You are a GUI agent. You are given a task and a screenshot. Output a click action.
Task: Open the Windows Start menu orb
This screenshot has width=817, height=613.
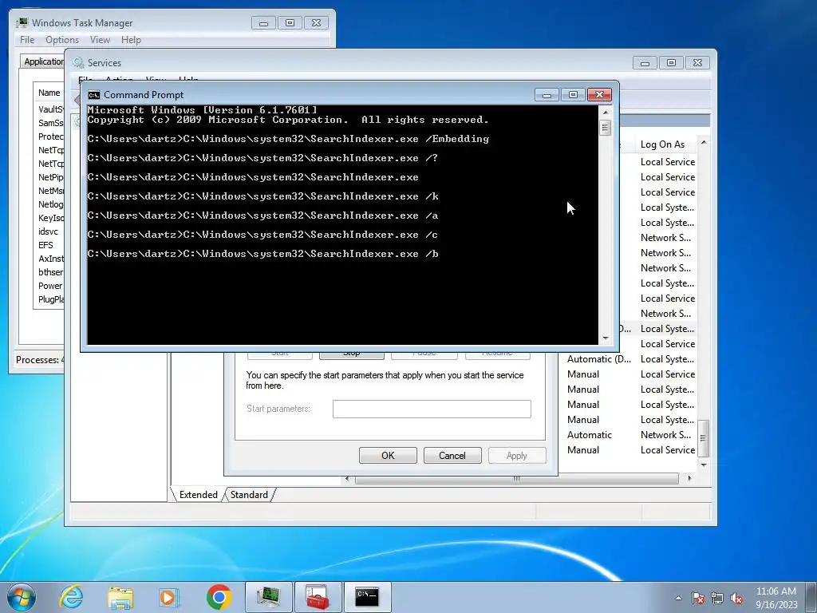point(22,597)
